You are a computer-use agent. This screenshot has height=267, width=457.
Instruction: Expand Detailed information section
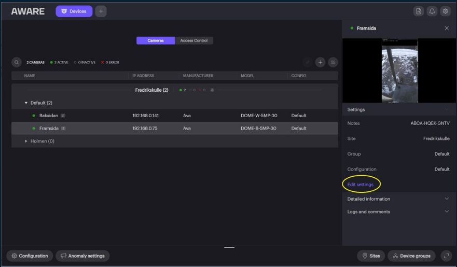(x=399, y=199)
